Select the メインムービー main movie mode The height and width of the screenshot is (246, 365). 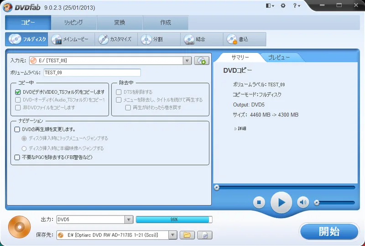71,39
